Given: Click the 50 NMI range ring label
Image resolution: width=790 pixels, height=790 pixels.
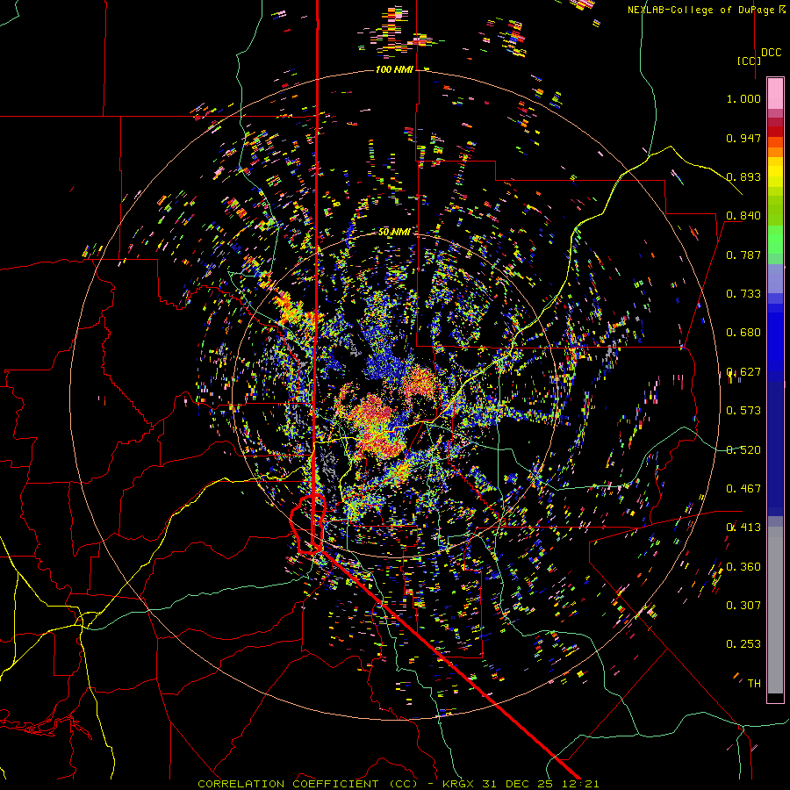Looking at the screenshot, I should [393, 232].
